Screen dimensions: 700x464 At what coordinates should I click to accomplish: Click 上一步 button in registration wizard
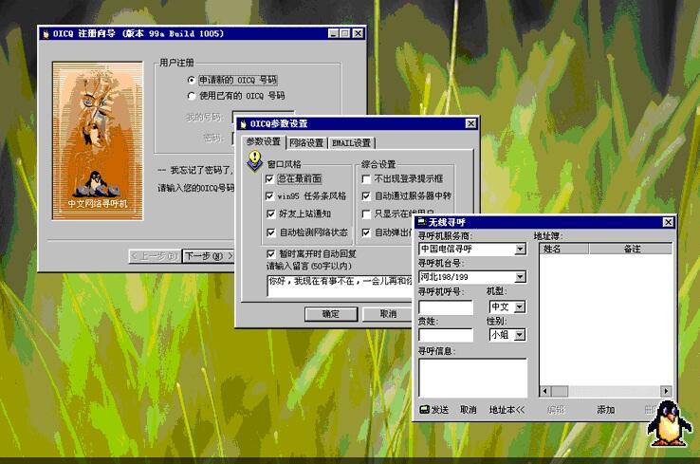pyautogui.click(x=156, y=256)
